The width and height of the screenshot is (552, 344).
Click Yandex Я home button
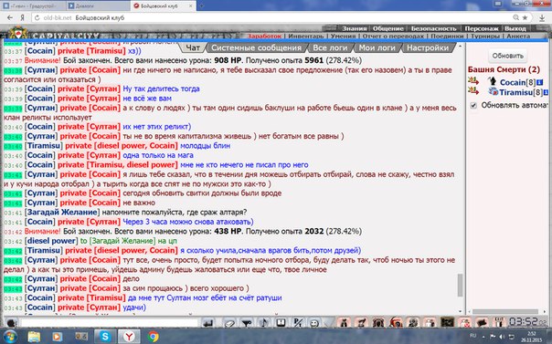pyautogui.click(x=22, y=17)
